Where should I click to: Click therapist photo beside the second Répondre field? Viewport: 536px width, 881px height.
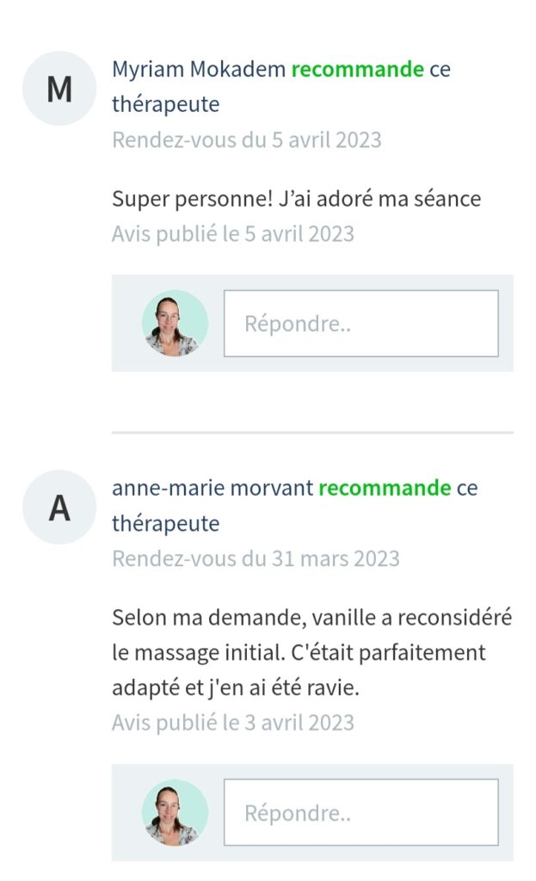click(x=175, y=813)
